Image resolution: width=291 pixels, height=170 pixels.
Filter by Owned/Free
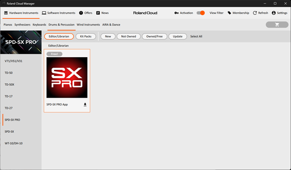click(x=154, y=36)
